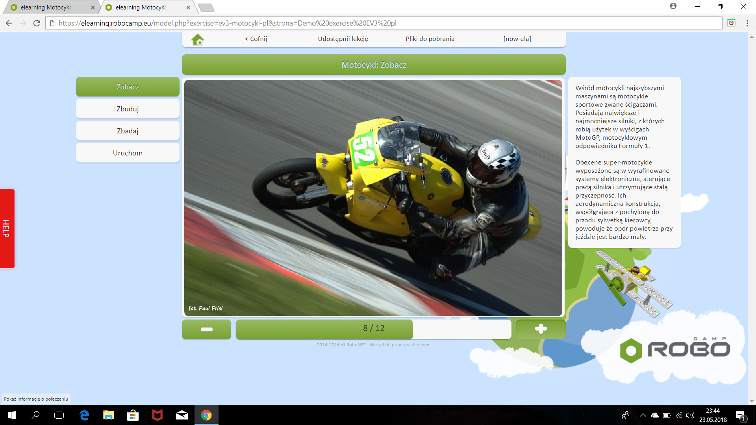Screen dimensions: 756x425
Task: Click the plus next-slide button
Action: pos(541,329)
